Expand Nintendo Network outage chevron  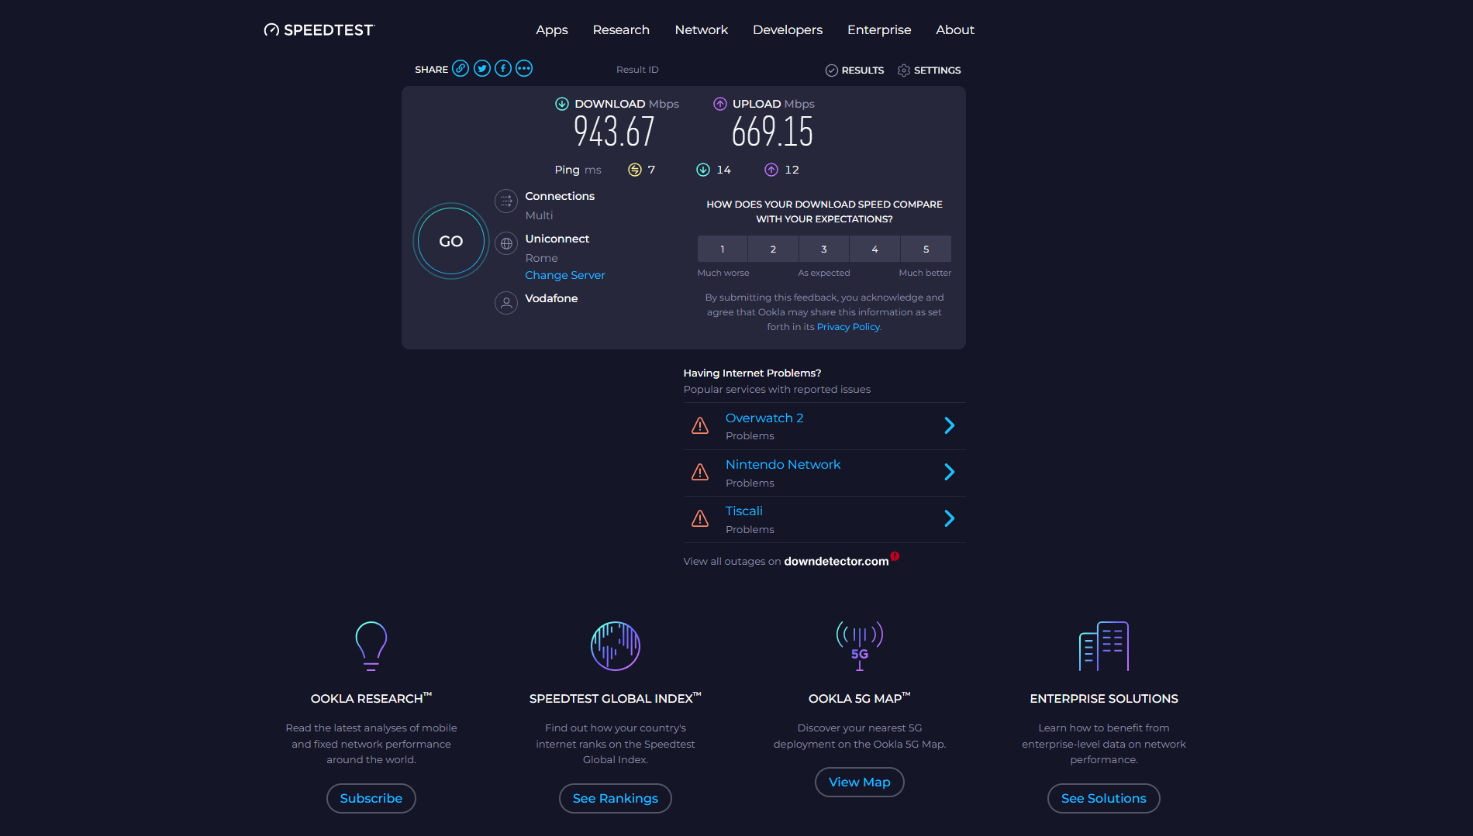[x=950, y=472]
